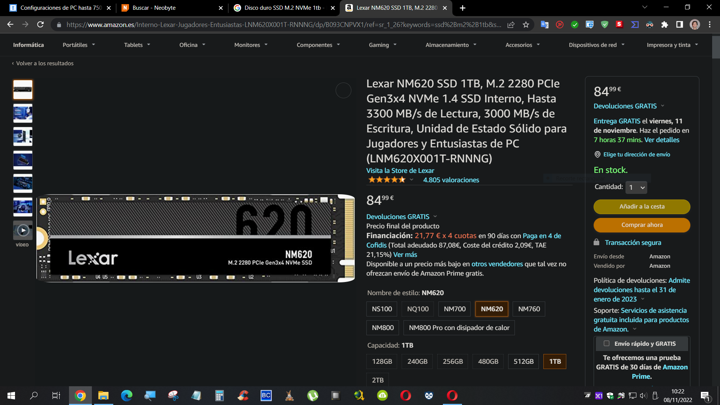This screenshot has height=405, width=720.
Task: Click the share page icon in address bar
Action: tap(511, 25)
